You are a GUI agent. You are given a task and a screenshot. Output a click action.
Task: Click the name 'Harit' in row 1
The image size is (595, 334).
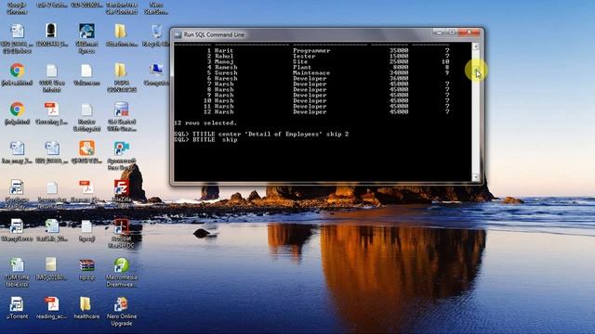point(224,50)
